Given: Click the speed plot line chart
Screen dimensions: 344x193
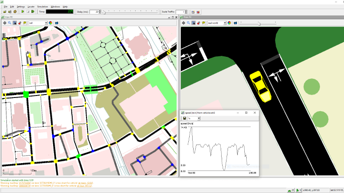Looking at the screenshot, I should click(219, 148).
